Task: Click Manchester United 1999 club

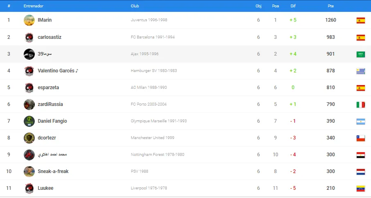Action: pos(153,138)
